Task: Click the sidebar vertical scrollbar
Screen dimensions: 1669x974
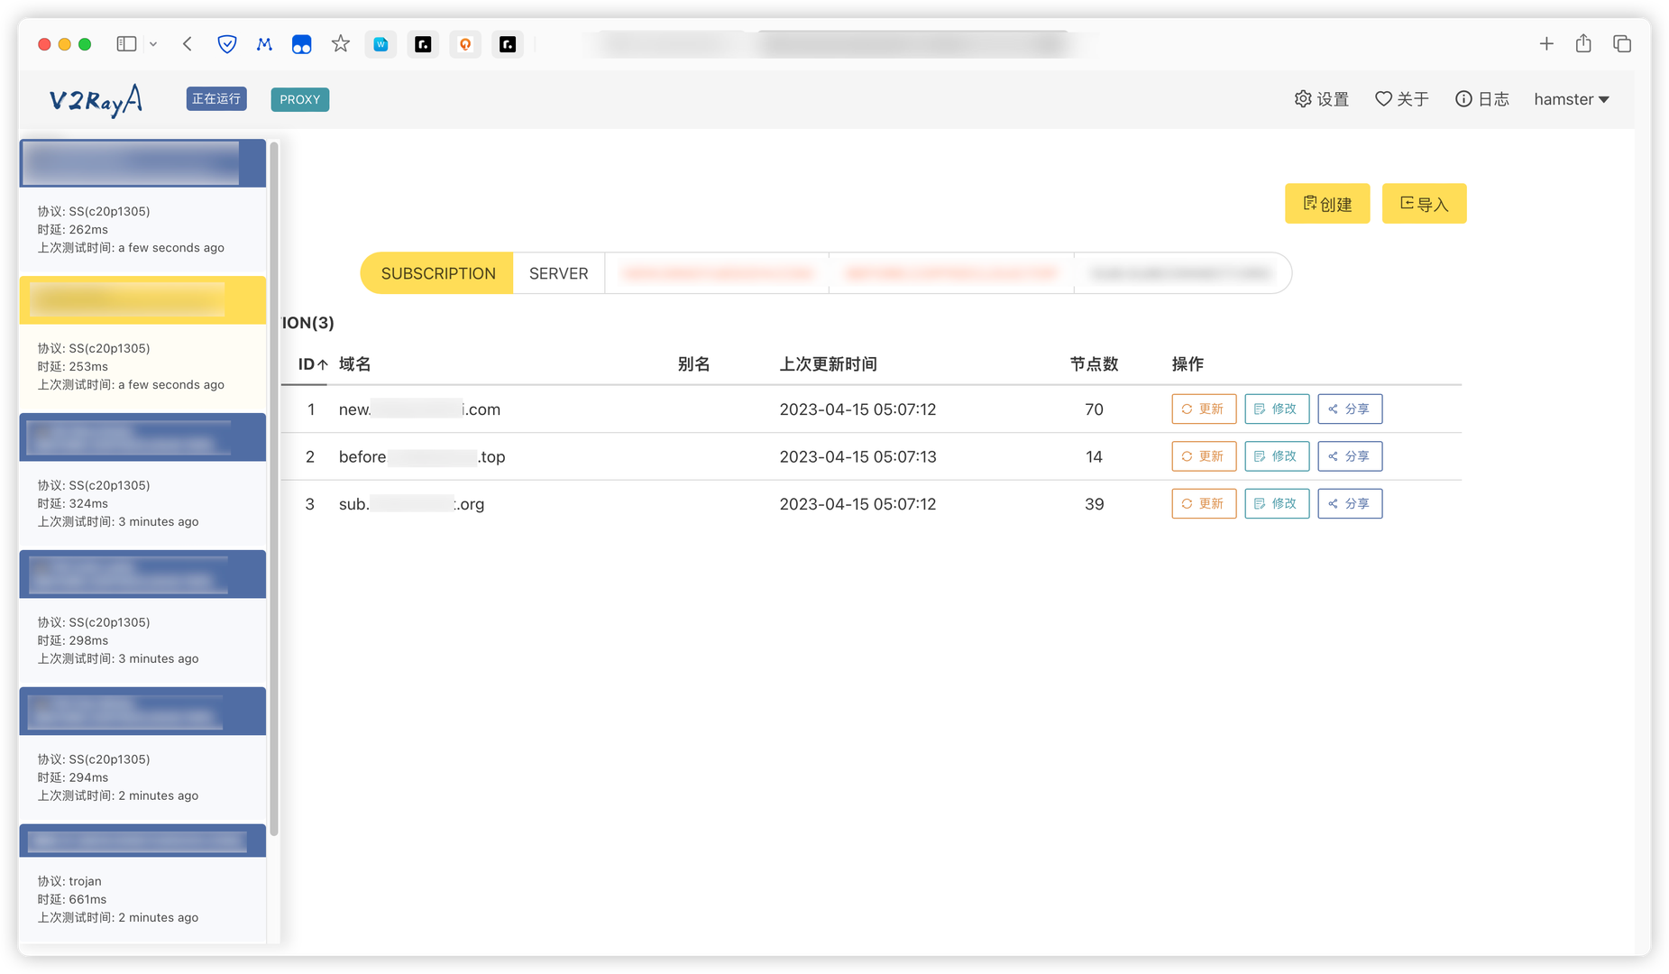Action: click(274, 487)
